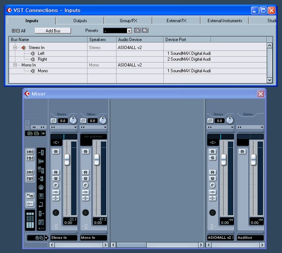The width and height of the screenshot is (282, 253).
Task: Open channel settings for ASIO4ALL output channel
Action: click(212, 185)
